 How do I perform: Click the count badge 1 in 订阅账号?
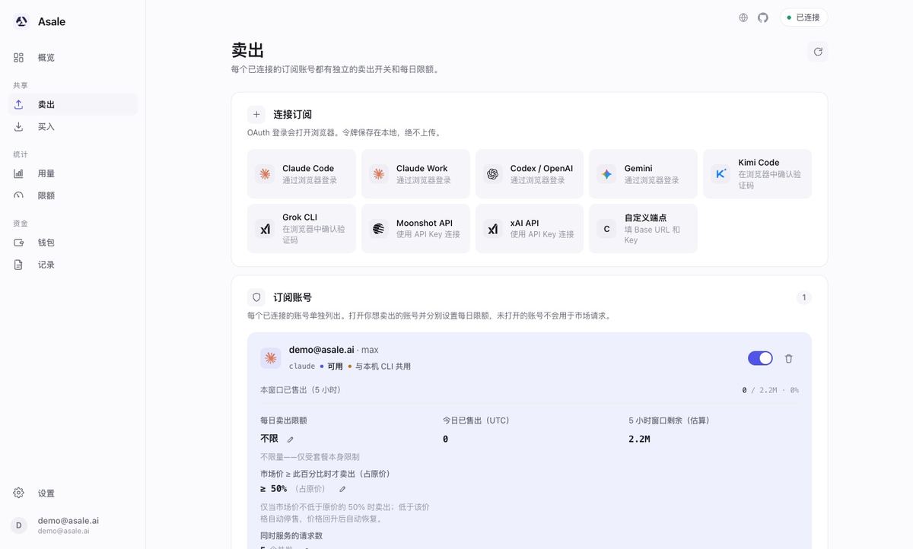(803, 297)
